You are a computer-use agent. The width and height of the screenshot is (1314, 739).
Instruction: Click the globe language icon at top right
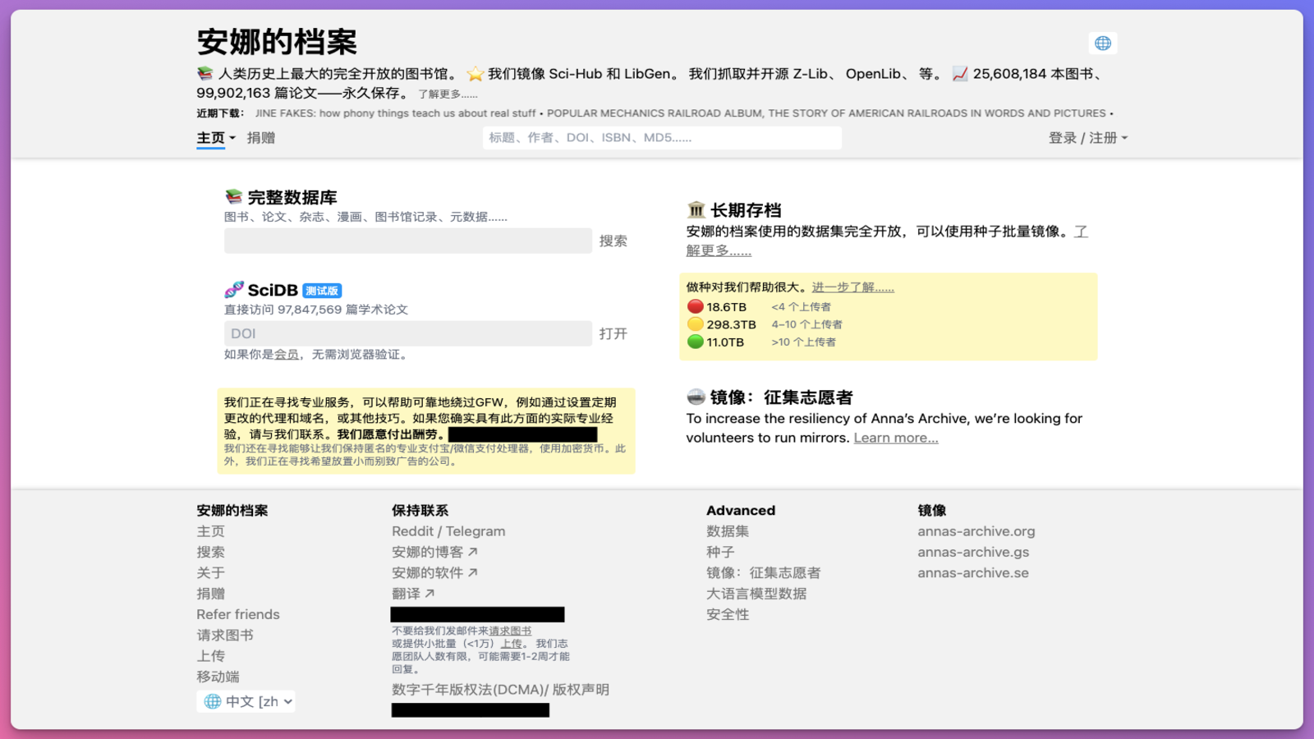click(1103, 43)
